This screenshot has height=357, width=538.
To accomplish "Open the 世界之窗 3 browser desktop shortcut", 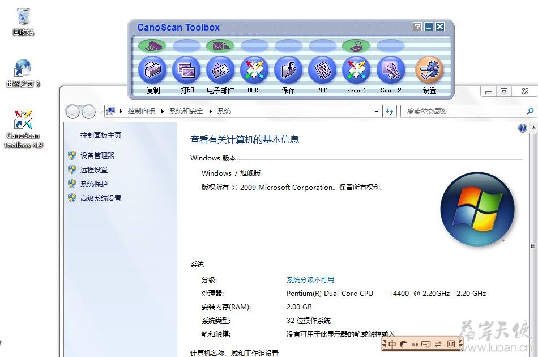I will pos(23,73).
